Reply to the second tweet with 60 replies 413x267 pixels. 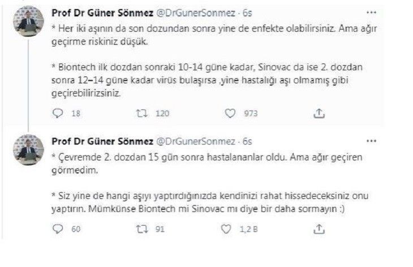coord(58,229)
